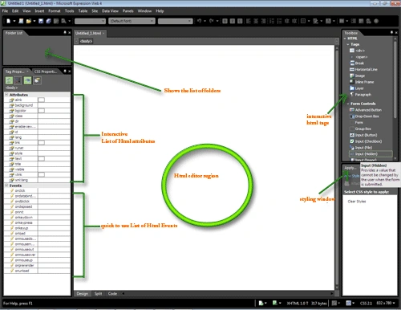
Task: Click the Redo toolbar icon
Action: [212, 21]
